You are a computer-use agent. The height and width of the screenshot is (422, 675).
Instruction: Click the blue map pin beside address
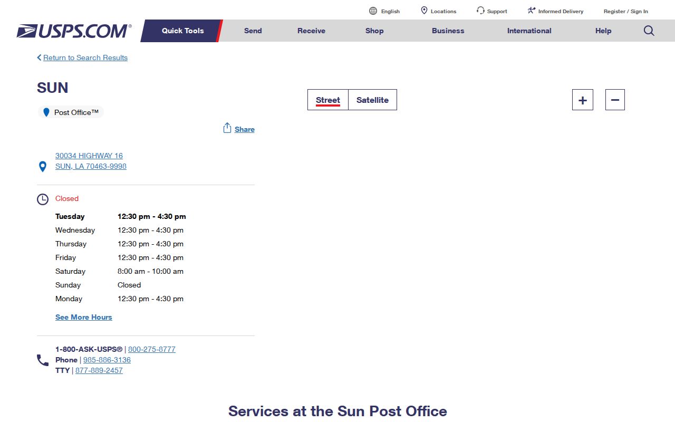point(43,167)
